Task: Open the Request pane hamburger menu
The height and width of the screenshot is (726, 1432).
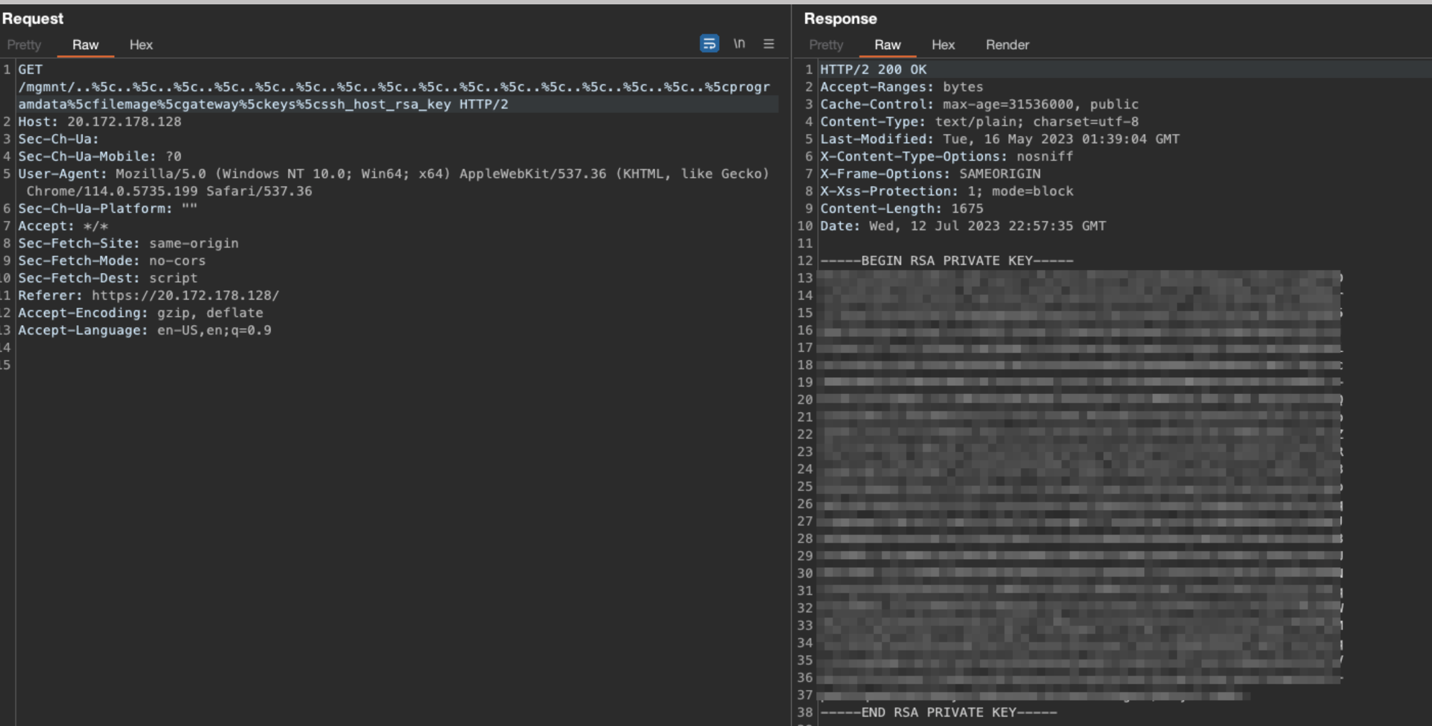Action: (x=769, y=43)
